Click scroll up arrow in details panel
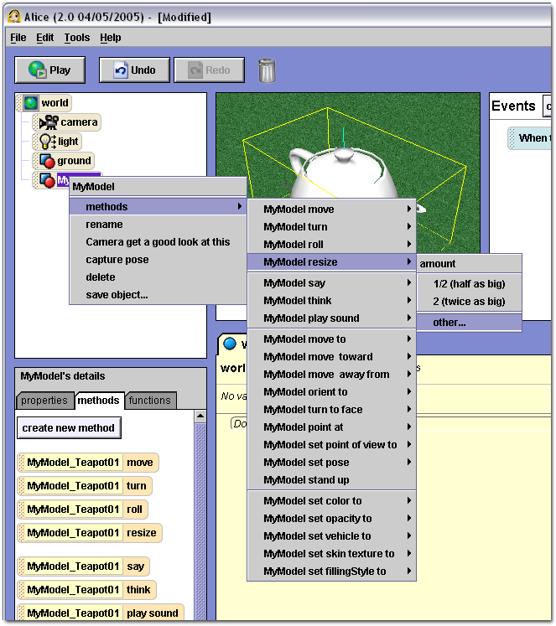This screenshot has width=556, height=626. point(200,416)
